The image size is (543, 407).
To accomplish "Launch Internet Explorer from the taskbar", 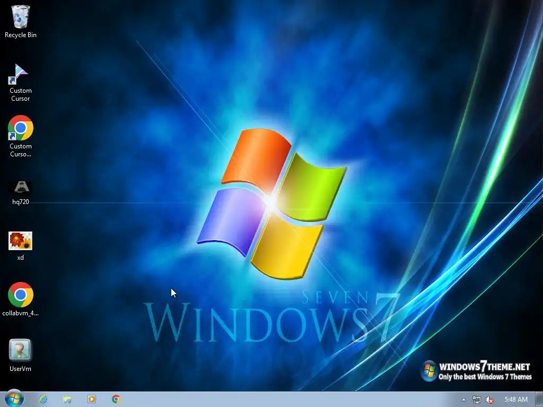I will [x=43, y=400].
